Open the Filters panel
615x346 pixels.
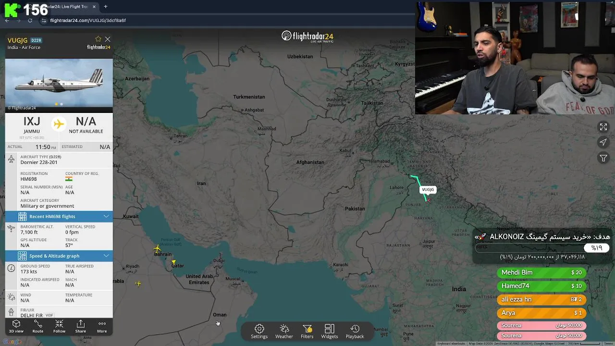point(307,332)
